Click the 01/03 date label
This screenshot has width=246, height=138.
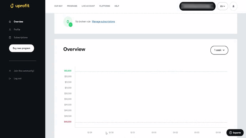coord(197,133)
